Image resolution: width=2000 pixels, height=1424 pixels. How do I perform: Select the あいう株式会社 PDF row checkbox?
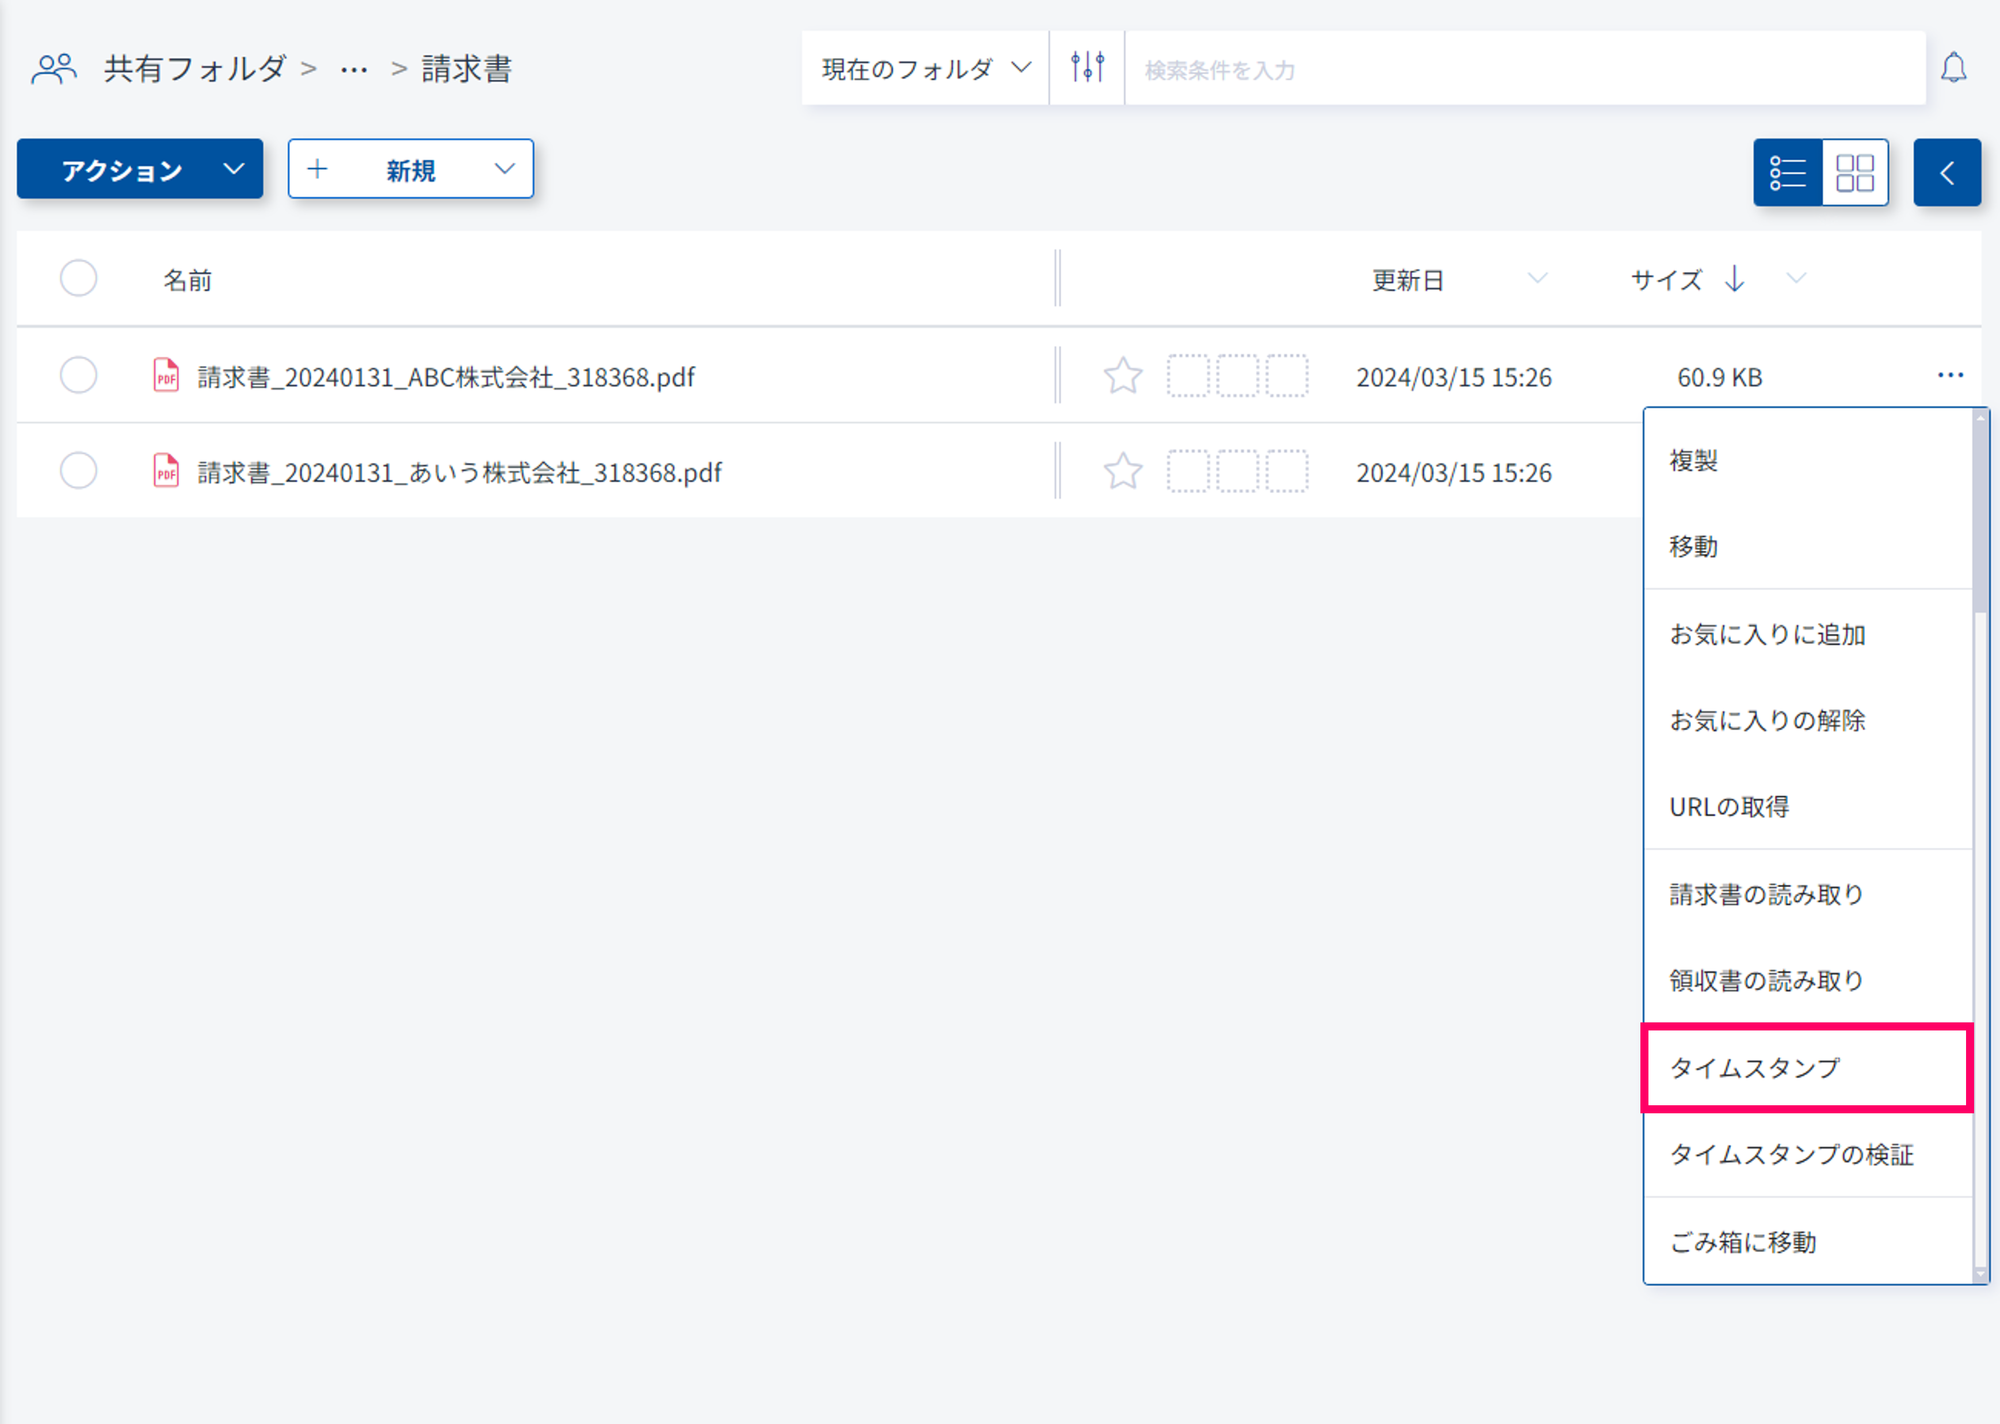(78, 471)
